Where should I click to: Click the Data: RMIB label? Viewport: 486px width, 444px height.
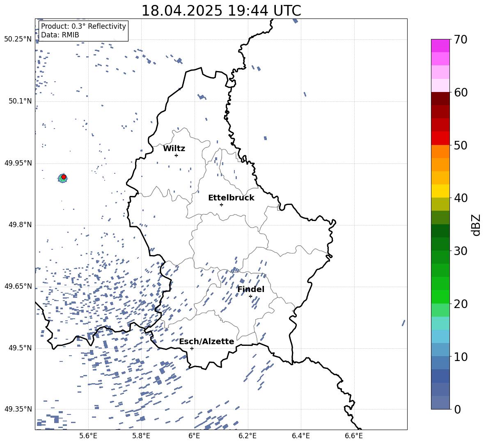[60, 35]
